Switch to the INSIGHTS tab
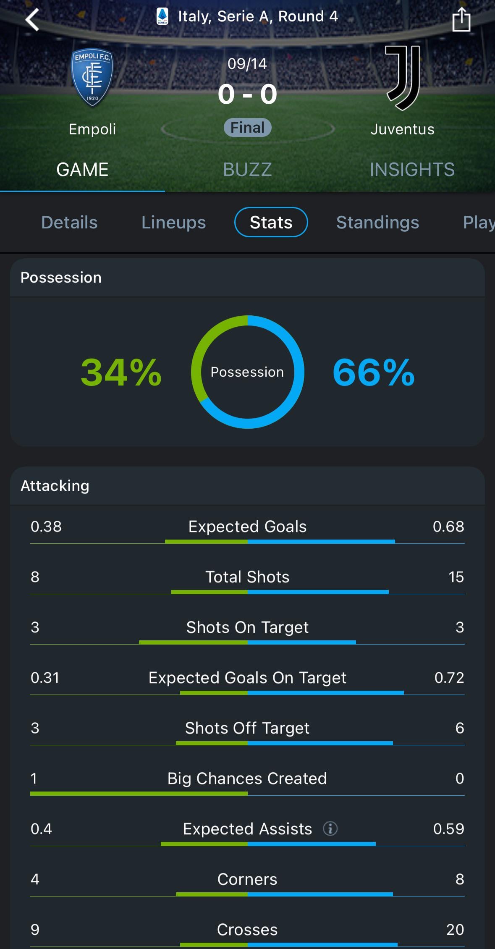 click(412, 170)
